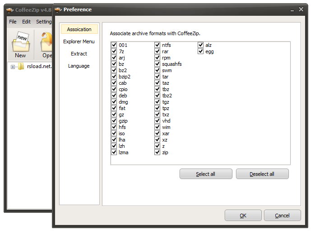
Task: Toggle the fat checkbox
Action: [x=114, y=108]
